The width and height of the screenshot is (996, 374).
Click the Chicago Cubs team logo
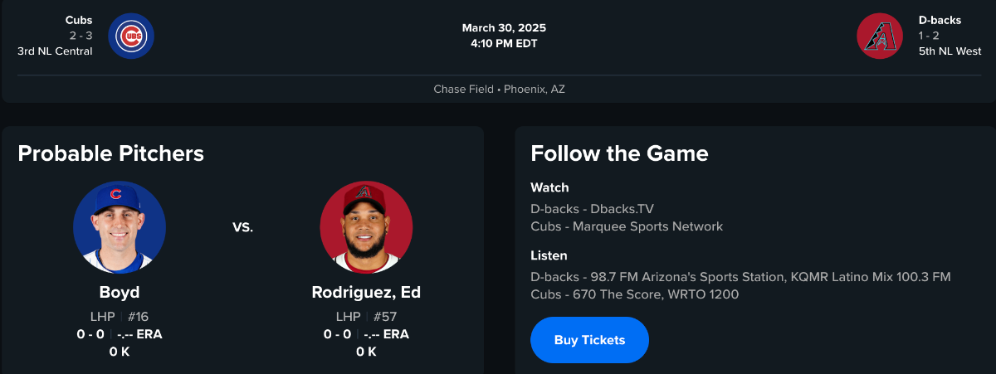click(131, 36)
